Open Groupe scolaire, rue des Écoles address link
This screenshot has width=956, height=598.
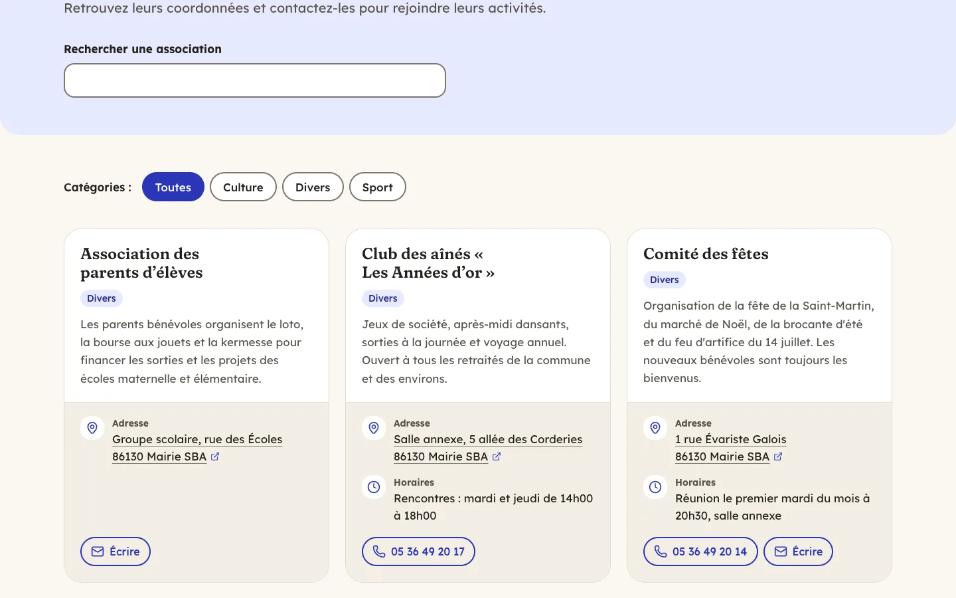click(x=197, y=448)
